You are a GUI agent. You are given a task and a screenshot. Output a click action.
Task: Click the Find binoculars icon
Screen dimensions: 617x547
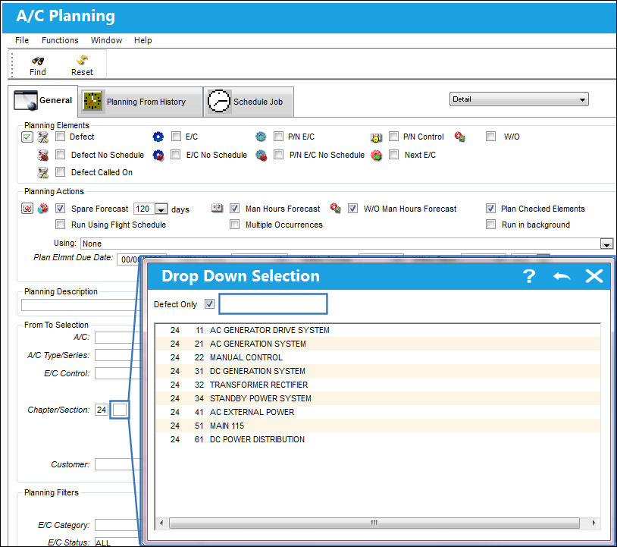click(38, 61)
